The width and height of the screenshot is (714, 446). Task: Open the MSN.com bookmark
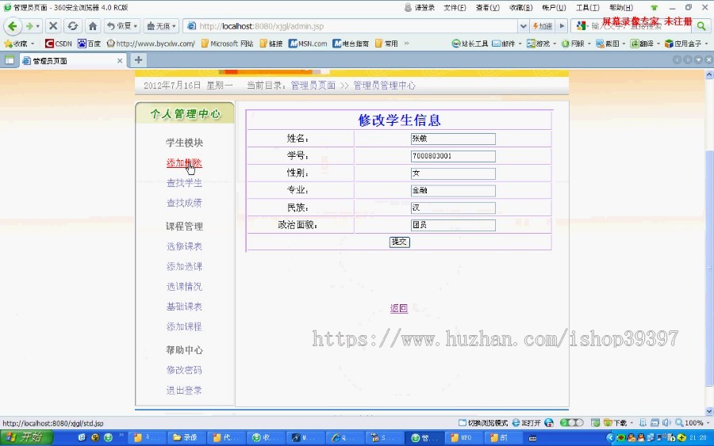[308, 44]
